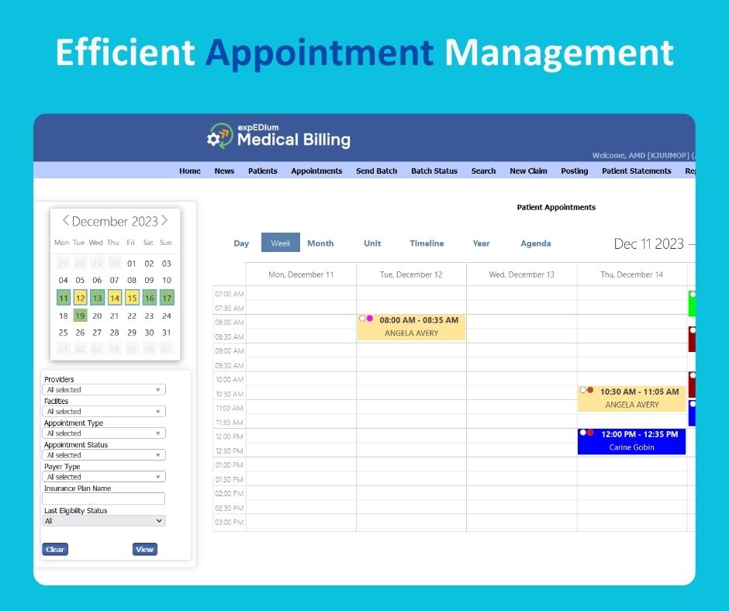729x611 pixels.
Task: Click the blue 12:00 PM Carine Gobin appointment
Action: coord(631,441)
